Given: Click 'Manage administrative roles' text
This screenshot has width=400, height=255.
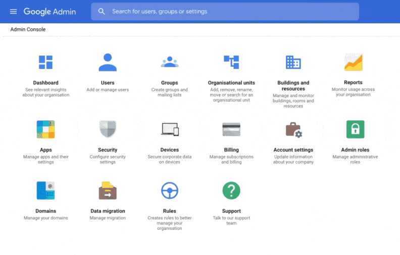Looking at the screenshot, I should click(x=356, y=160).
